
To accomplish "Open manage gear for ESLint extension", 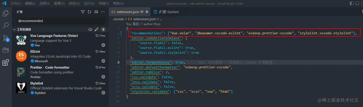I will coord(103,61).
